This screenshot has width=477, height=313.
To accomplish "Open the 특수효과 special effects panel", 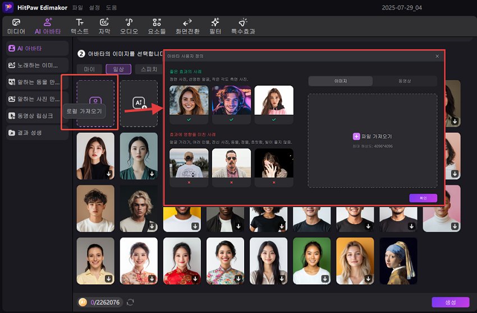I will point(243,26).
